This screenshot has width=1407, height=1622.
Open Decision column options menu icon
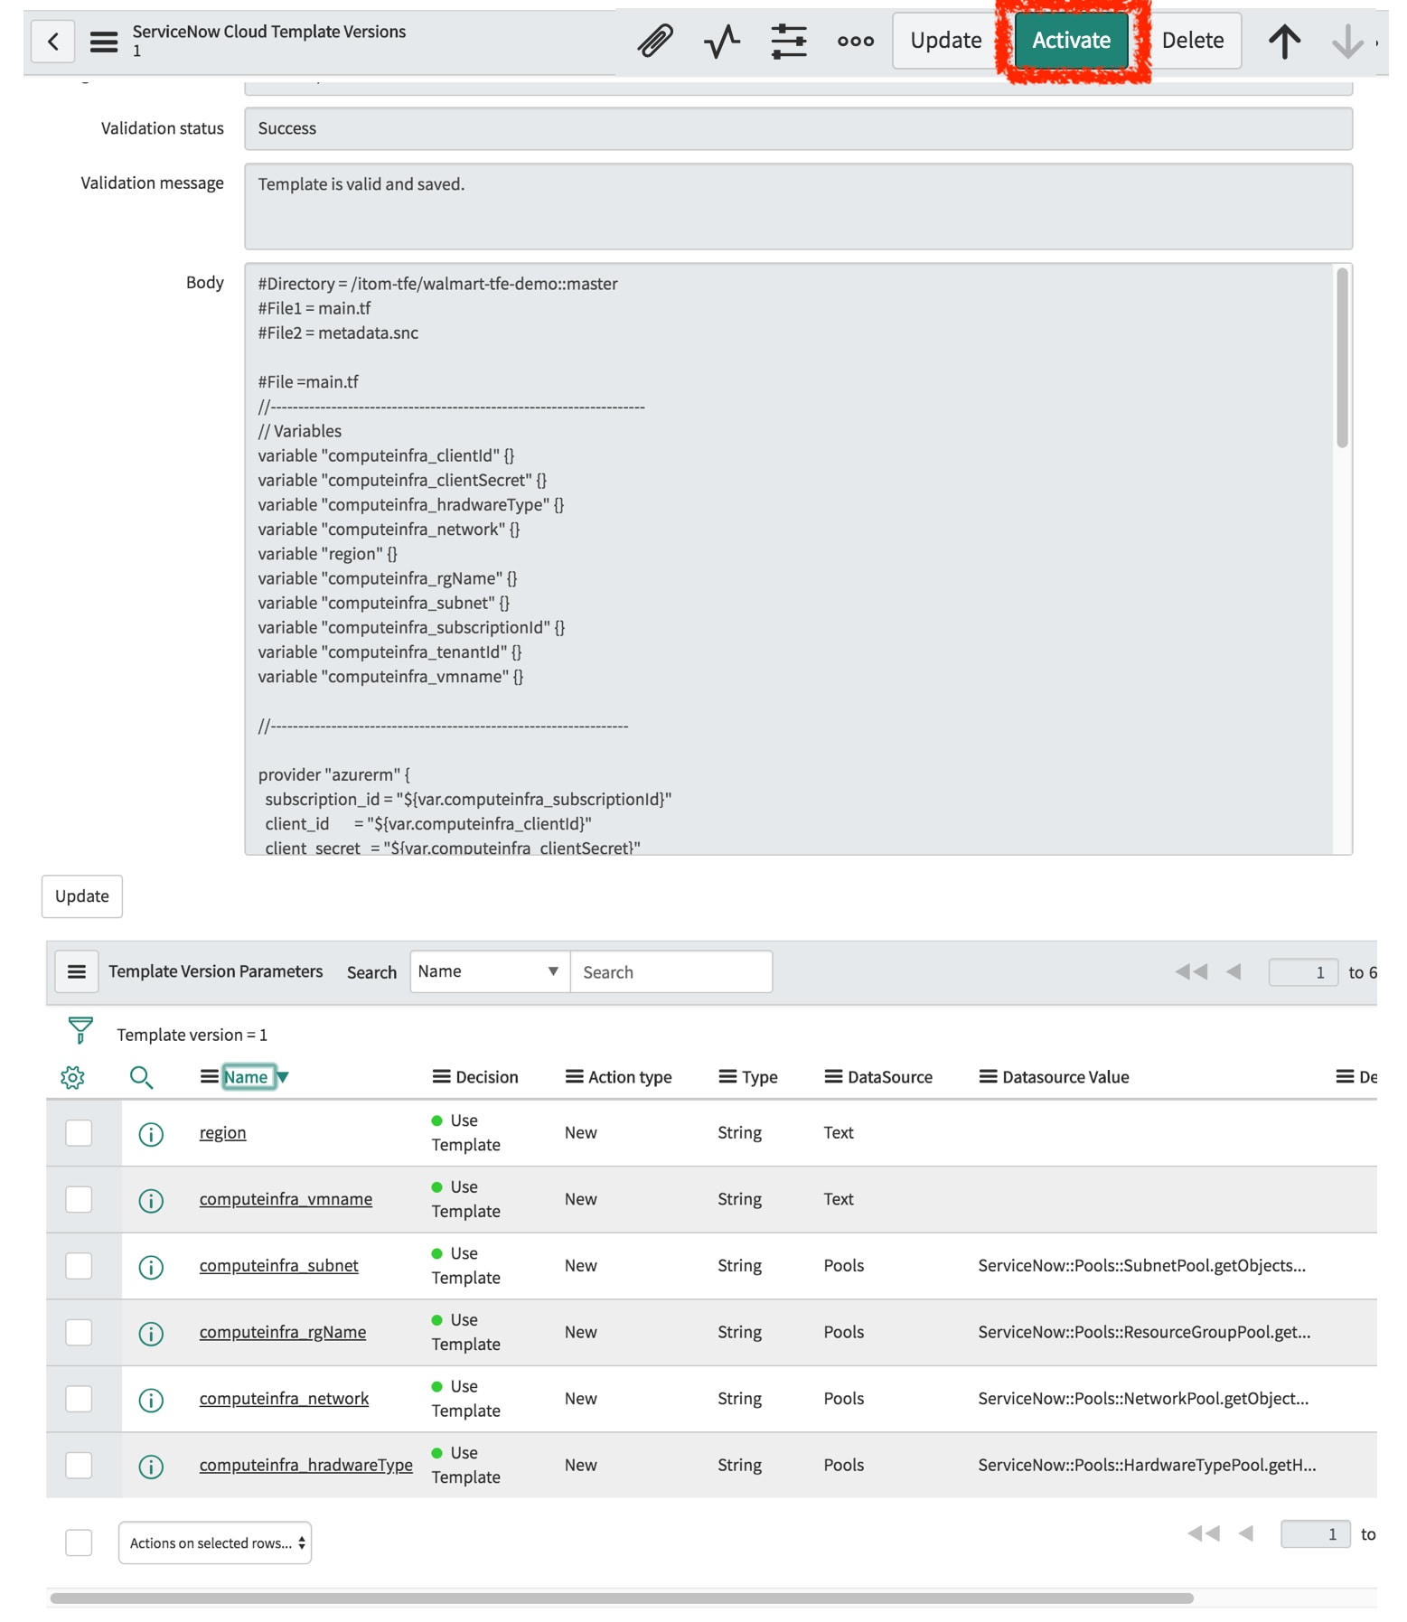tap(441, 1076)
